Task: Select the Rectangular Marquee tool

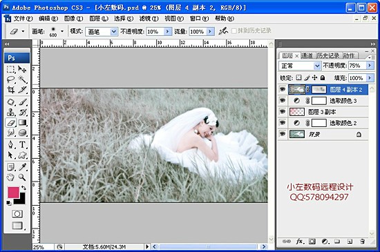Action: coord(10,70)
